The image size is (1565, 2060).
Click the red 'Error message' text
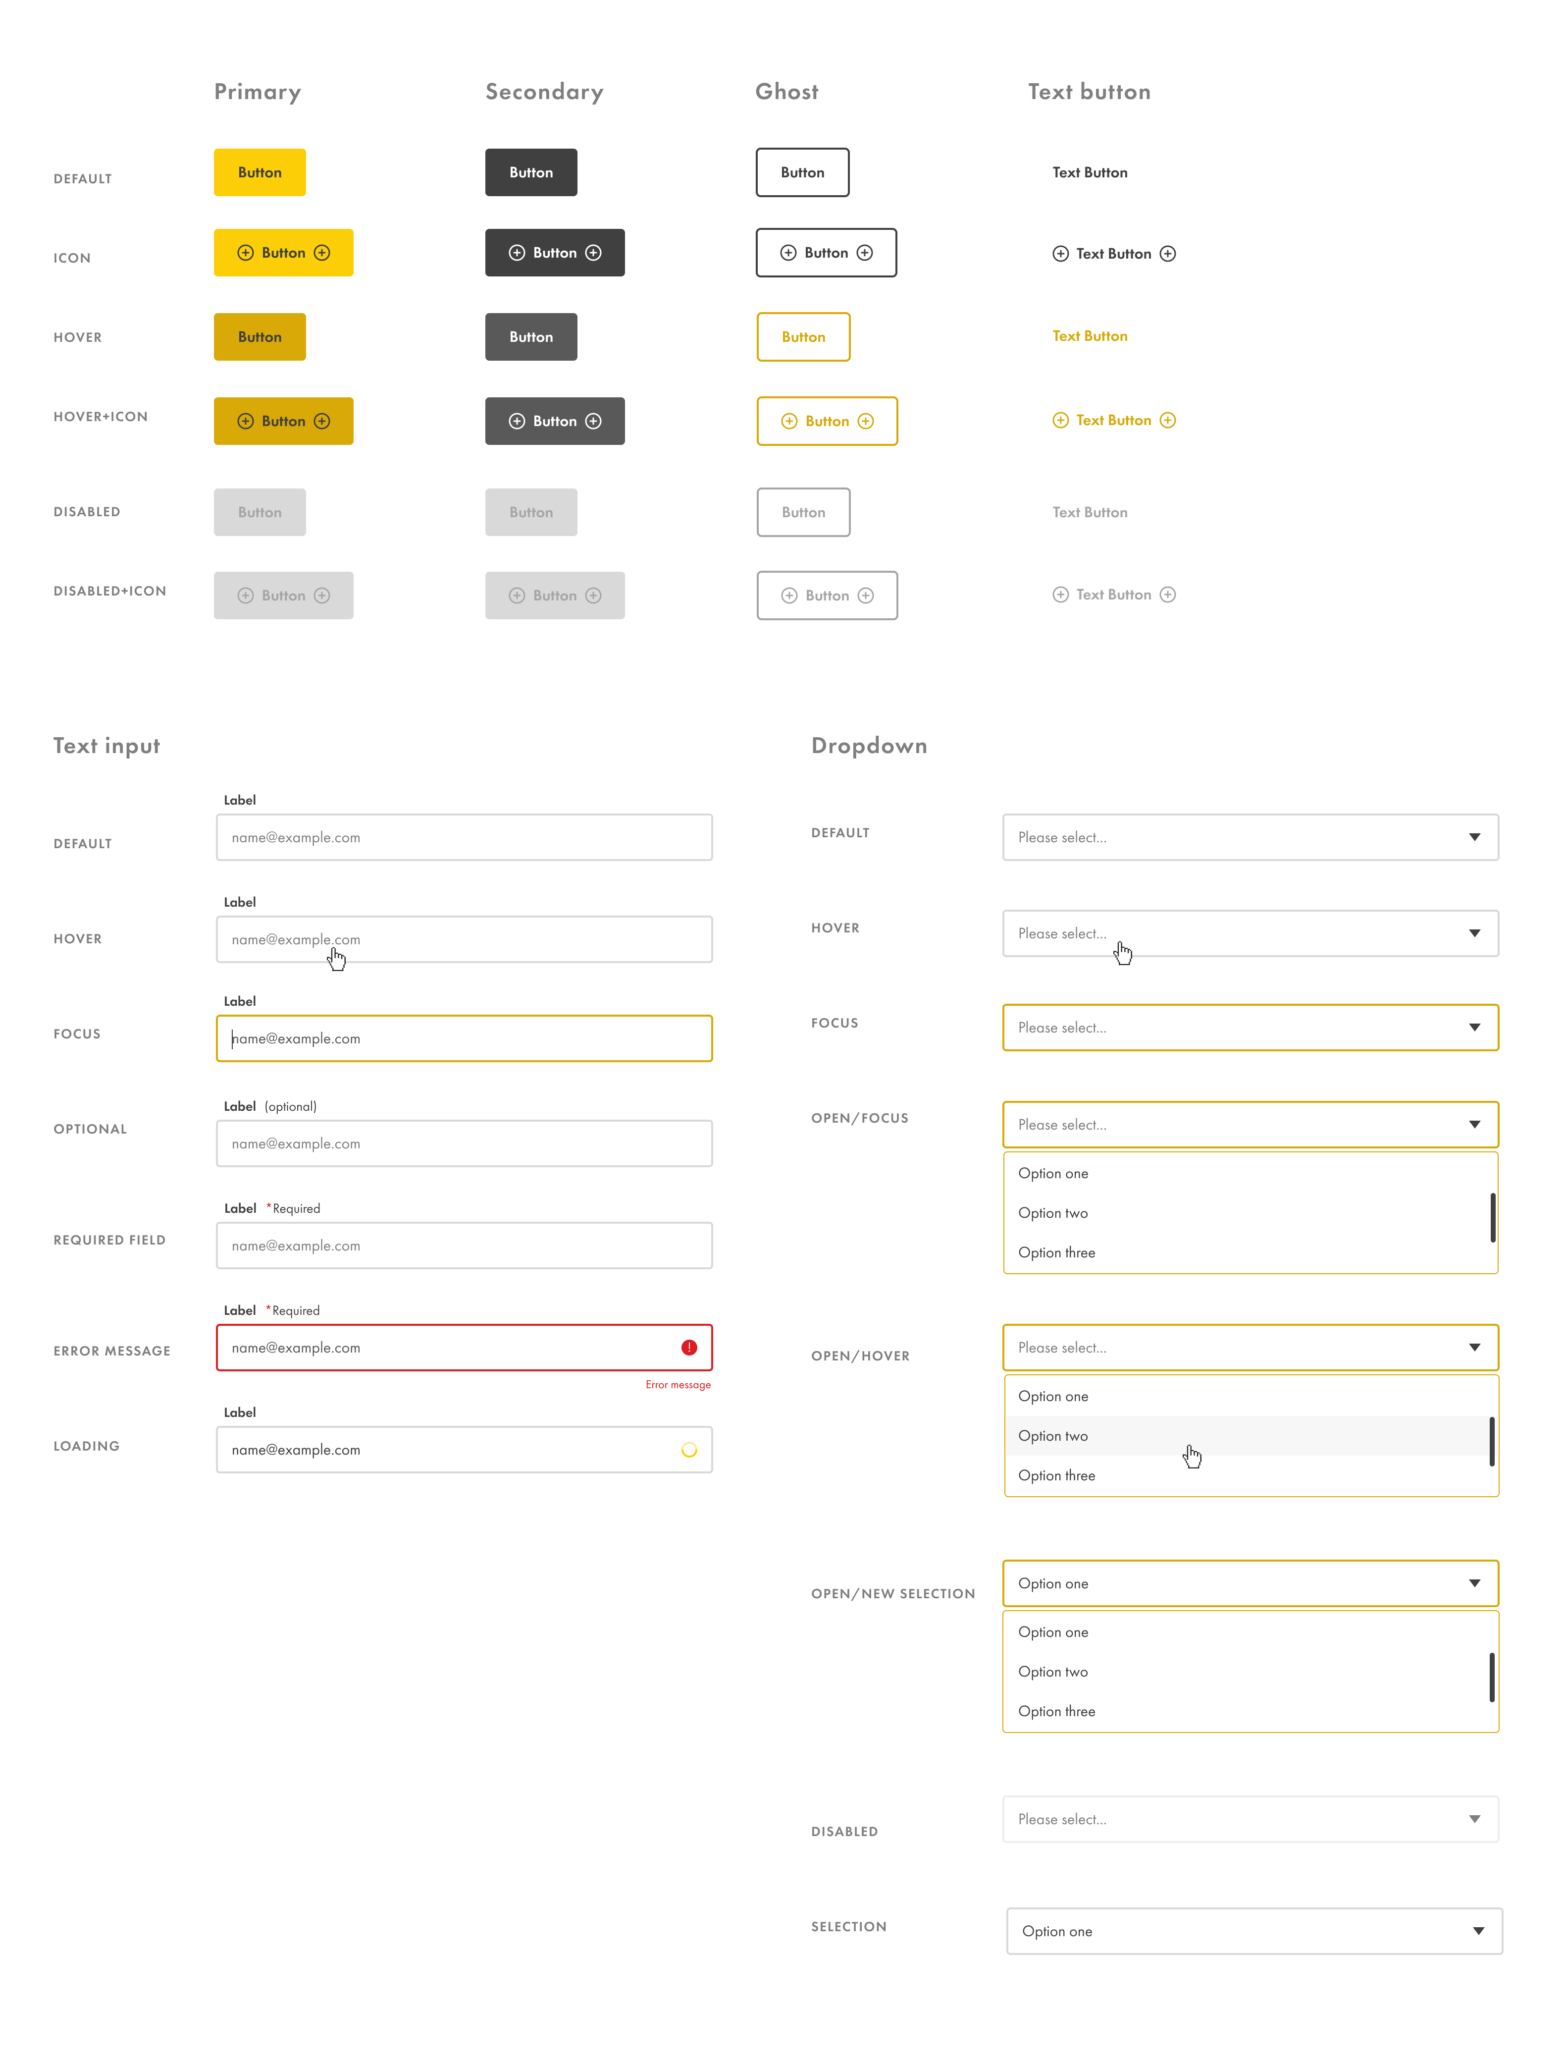(x=678, y=1385)
